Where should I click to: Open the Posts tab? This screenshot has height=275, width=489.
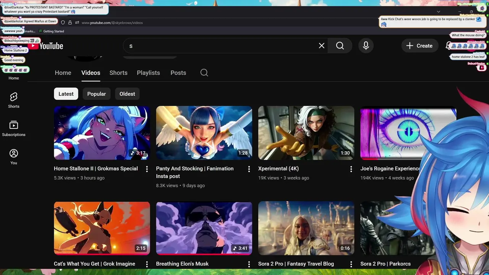pos(178,73)
